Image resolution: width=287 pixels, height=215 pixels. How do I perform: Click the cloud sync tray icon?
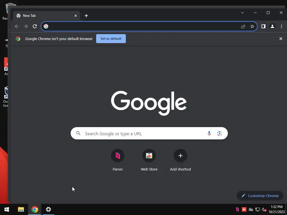251,209
